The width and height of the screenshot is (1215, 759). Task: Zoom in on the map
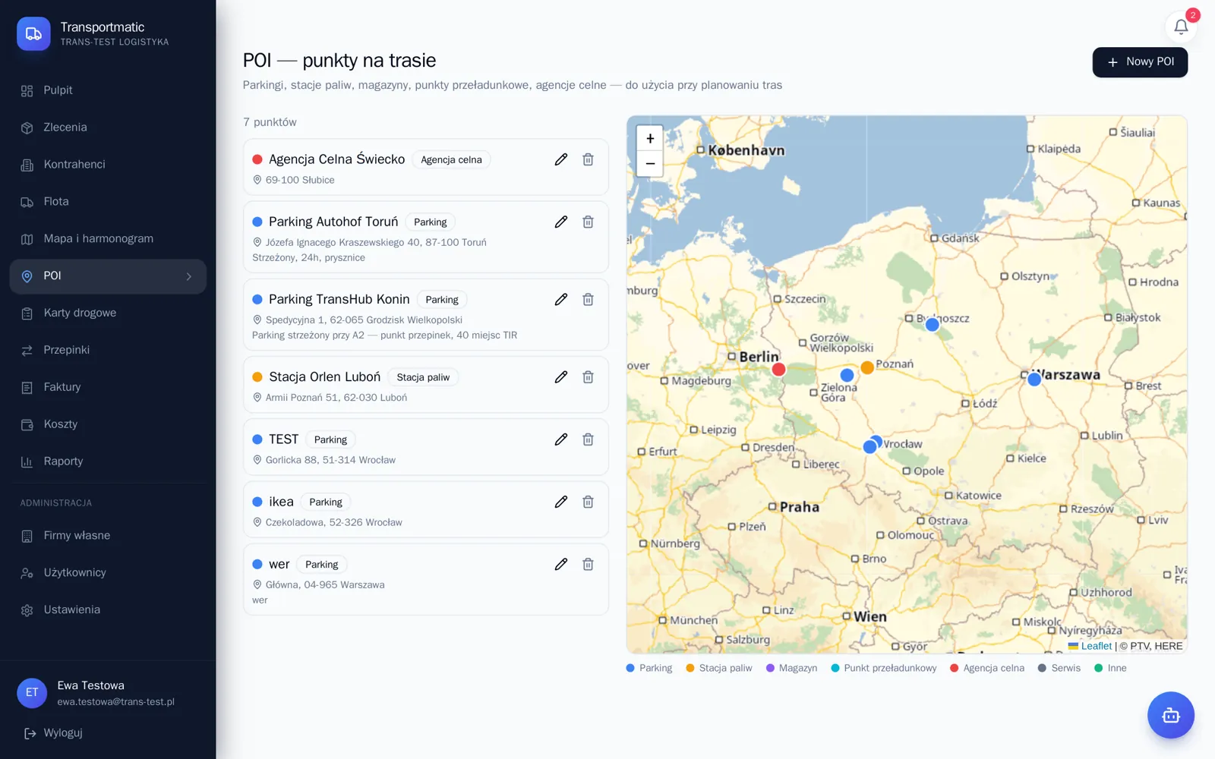pos(650,138)
